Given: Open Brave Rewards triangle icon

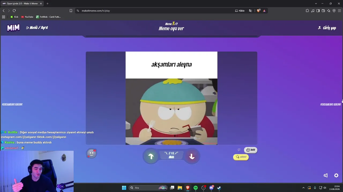Looking at the screenshot, I should [264, 11].
